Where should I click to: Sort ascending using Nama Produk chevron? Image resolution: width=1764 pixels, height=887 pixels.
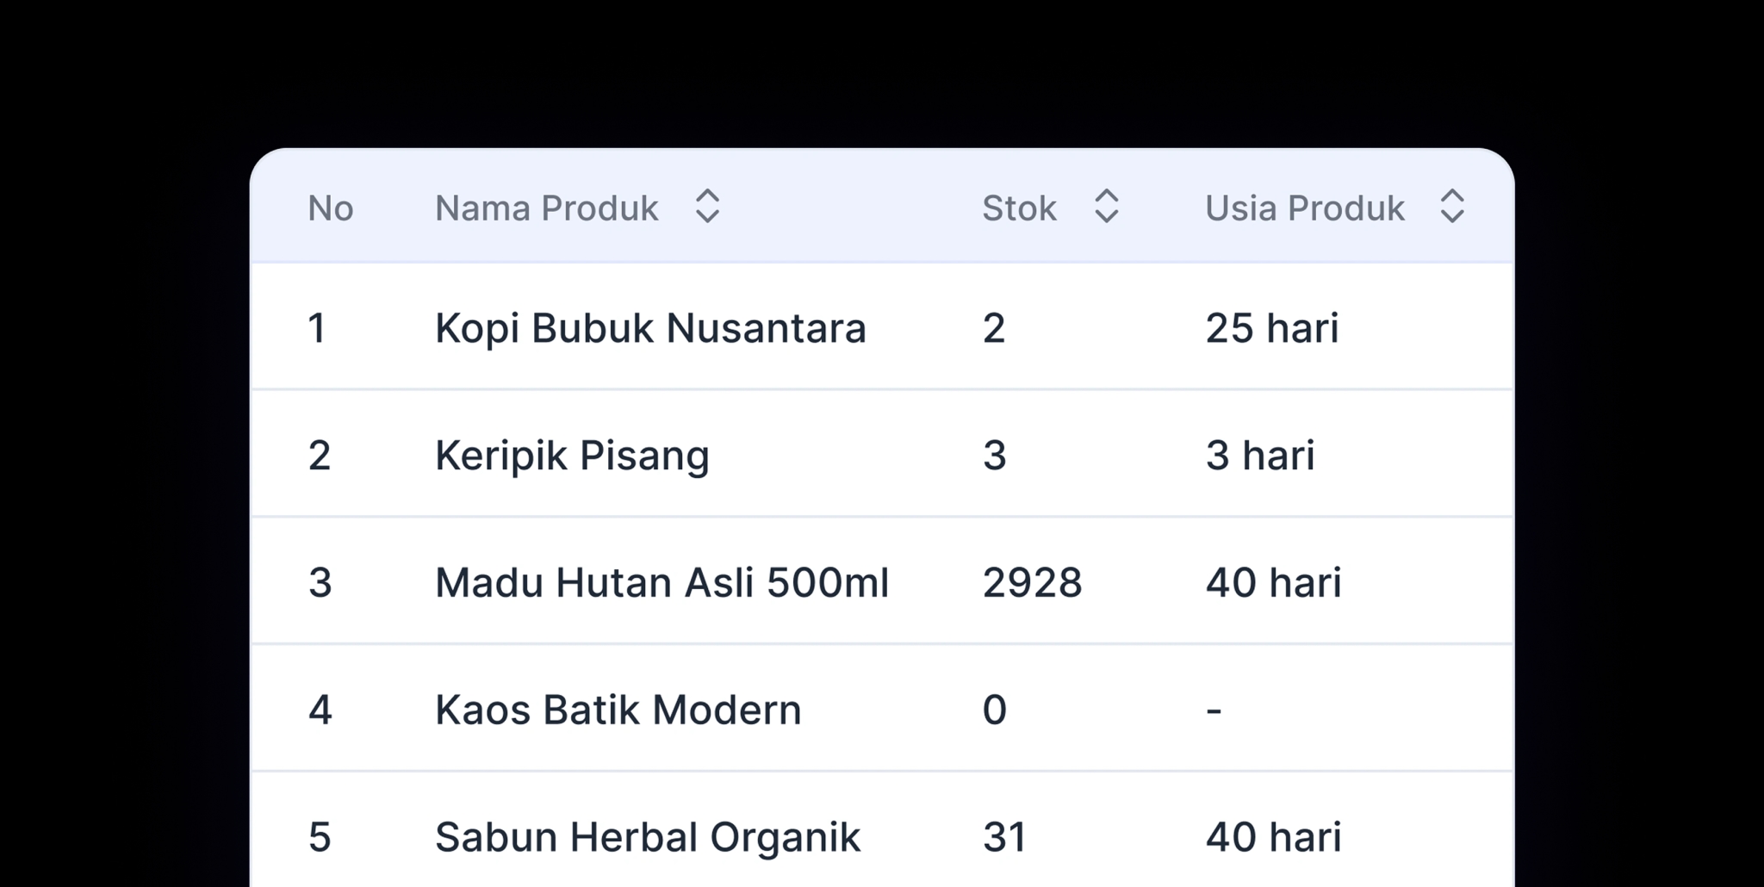706,196
